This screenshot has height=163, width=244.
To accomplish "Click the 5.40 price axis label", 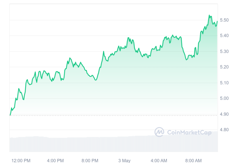I will tap(224, 36).
